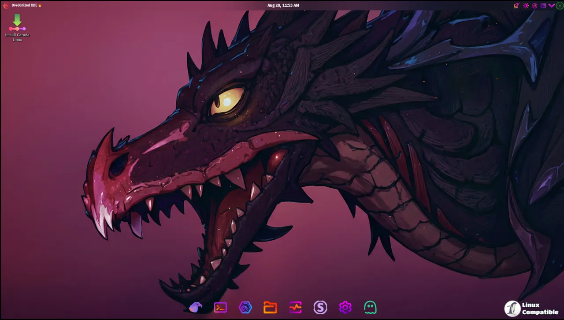
Task: Open the clock showing Aug 20, 11:53 AM
Action: pos(283,5)
